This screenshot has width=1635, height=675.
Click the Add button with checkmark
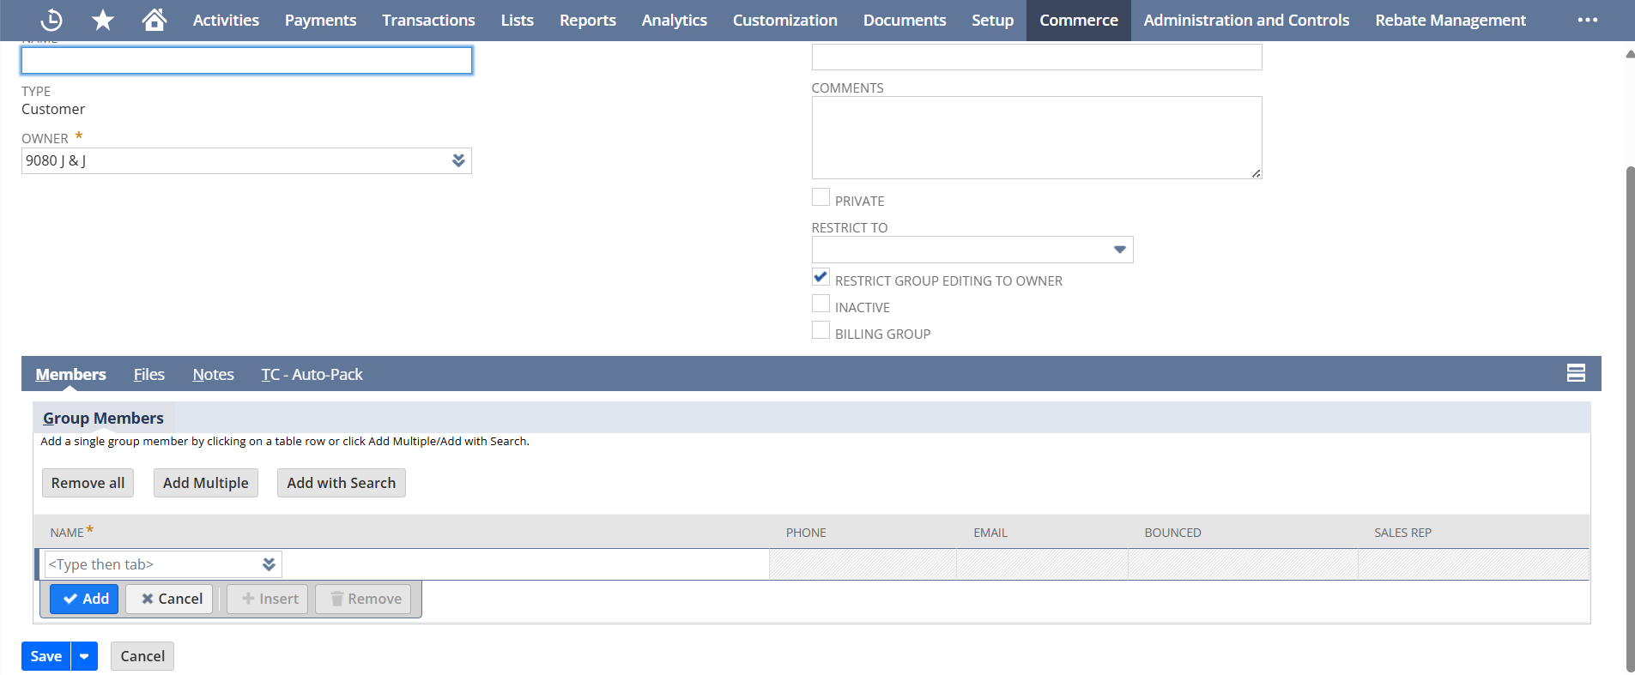84,599
